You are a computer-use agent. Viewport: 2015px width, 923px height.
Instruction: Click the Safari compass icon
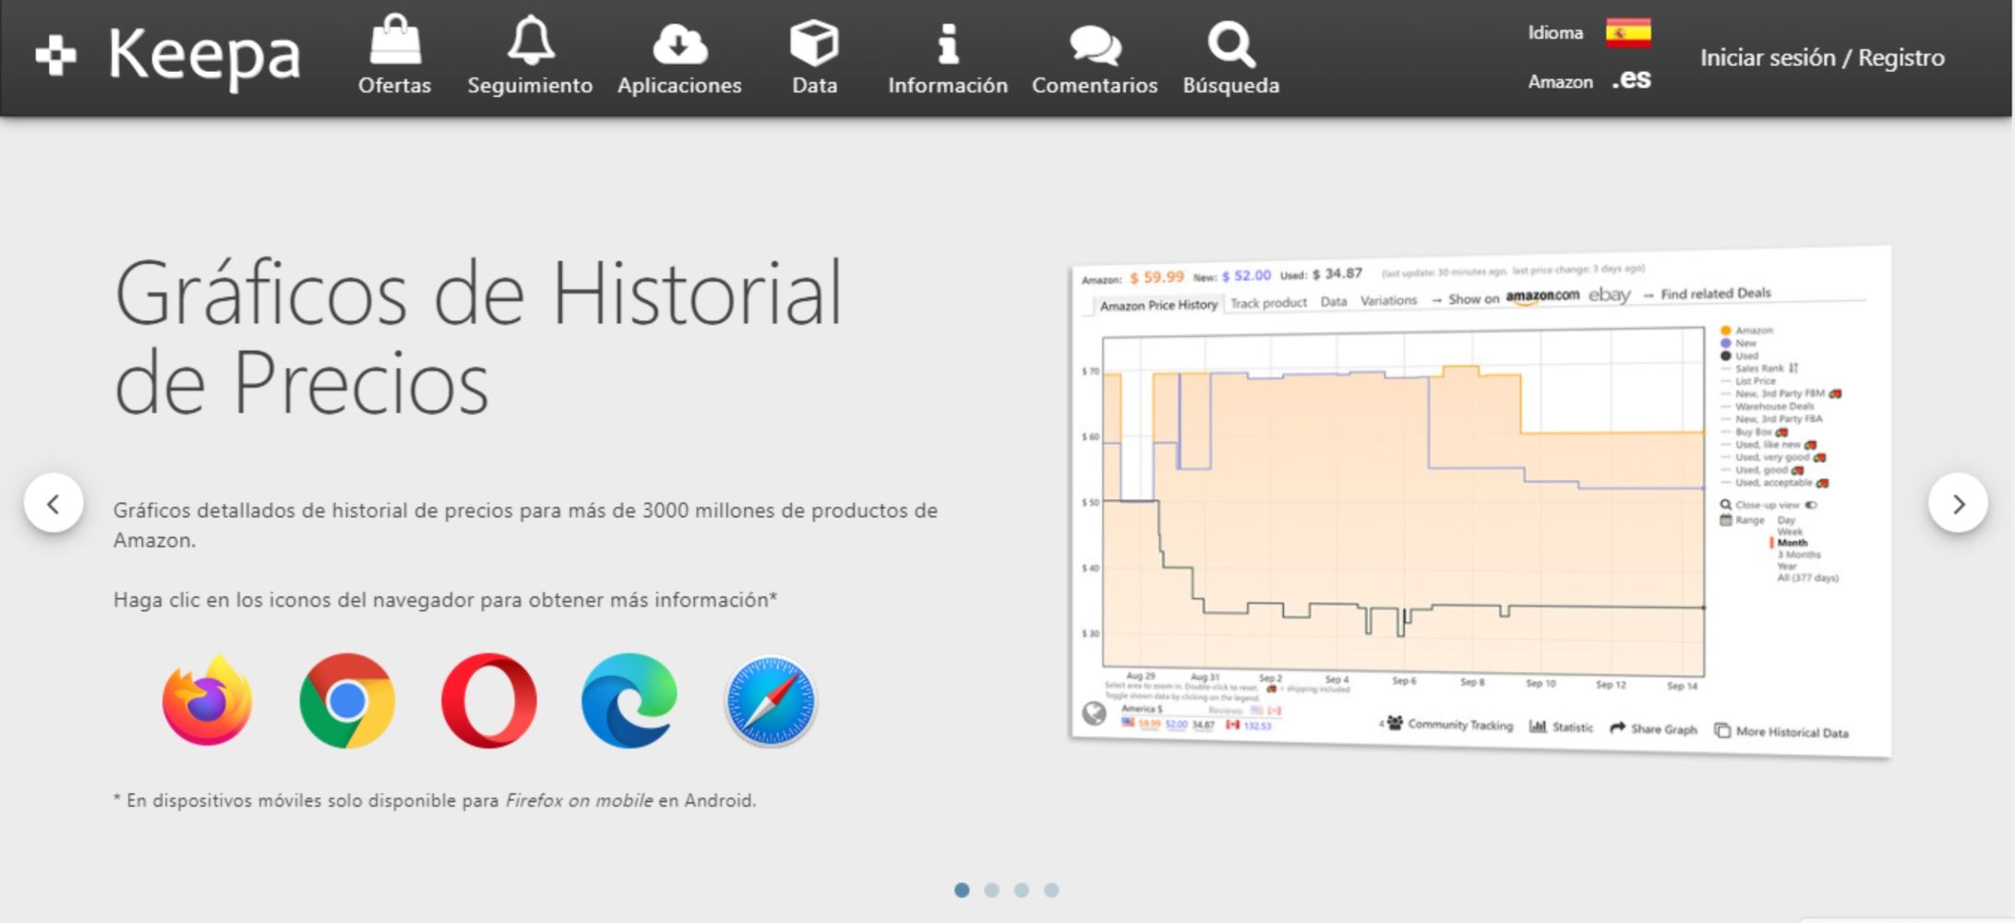(x=771, y=701)
